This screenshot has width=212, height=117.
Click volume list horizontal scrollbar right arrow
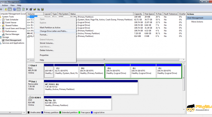[184, 59]
